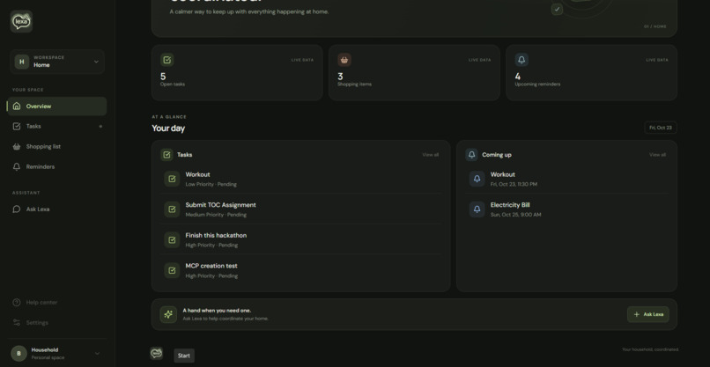Go to Overview in the sidebar
Viewport: 710px width, 367px height.
[x=57, y=106]
